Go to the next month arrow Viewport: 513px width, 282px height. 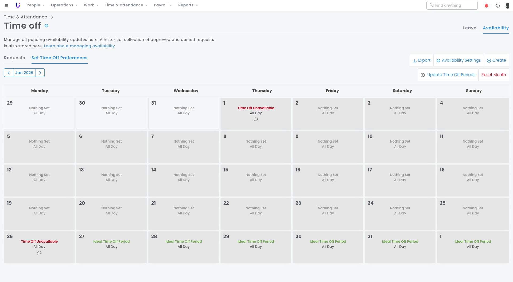[40, 73]
